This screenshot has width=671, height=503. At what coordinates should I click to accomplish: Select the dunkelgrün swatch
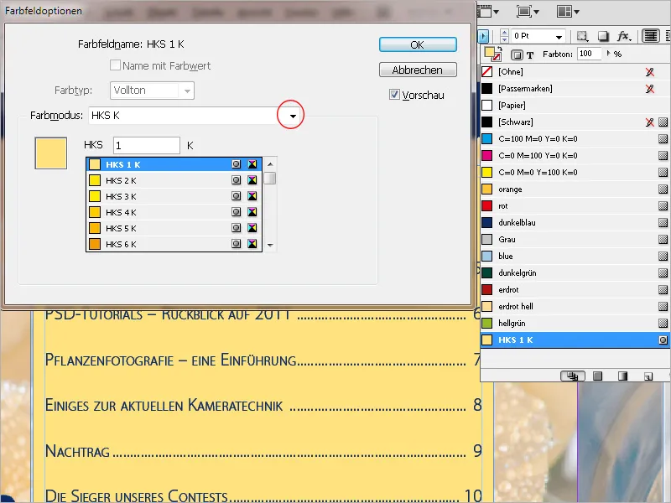click(x=575, y=273)
